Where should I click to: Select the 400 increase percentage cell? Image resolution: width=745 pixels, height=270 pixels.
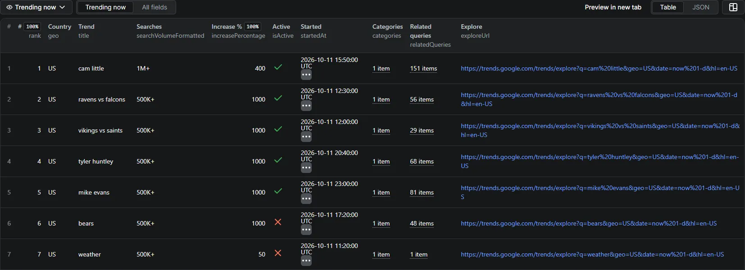tap(260, 69)
